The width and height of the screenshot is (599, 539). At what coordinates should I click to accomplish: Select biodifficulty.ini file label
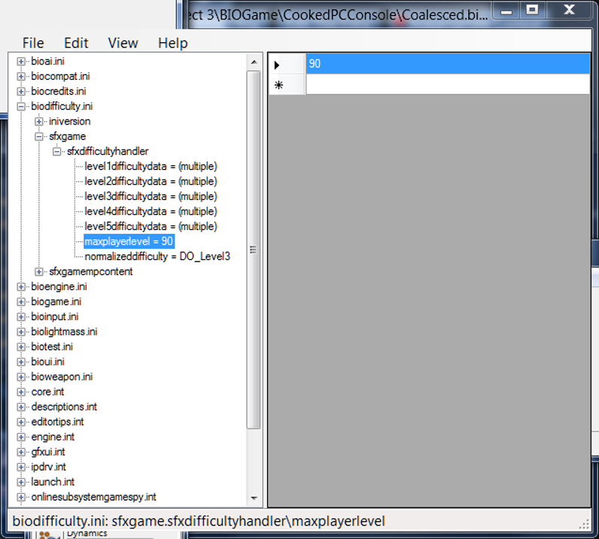[x=62, y=107]
